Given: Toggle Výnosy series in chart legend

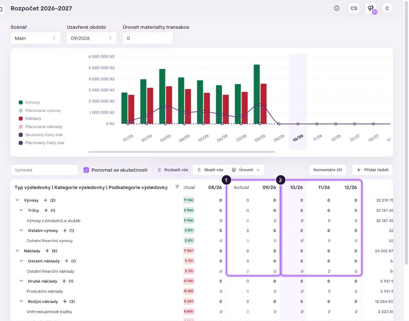Looking at the screenshot, I should click(x=29, y=102).
